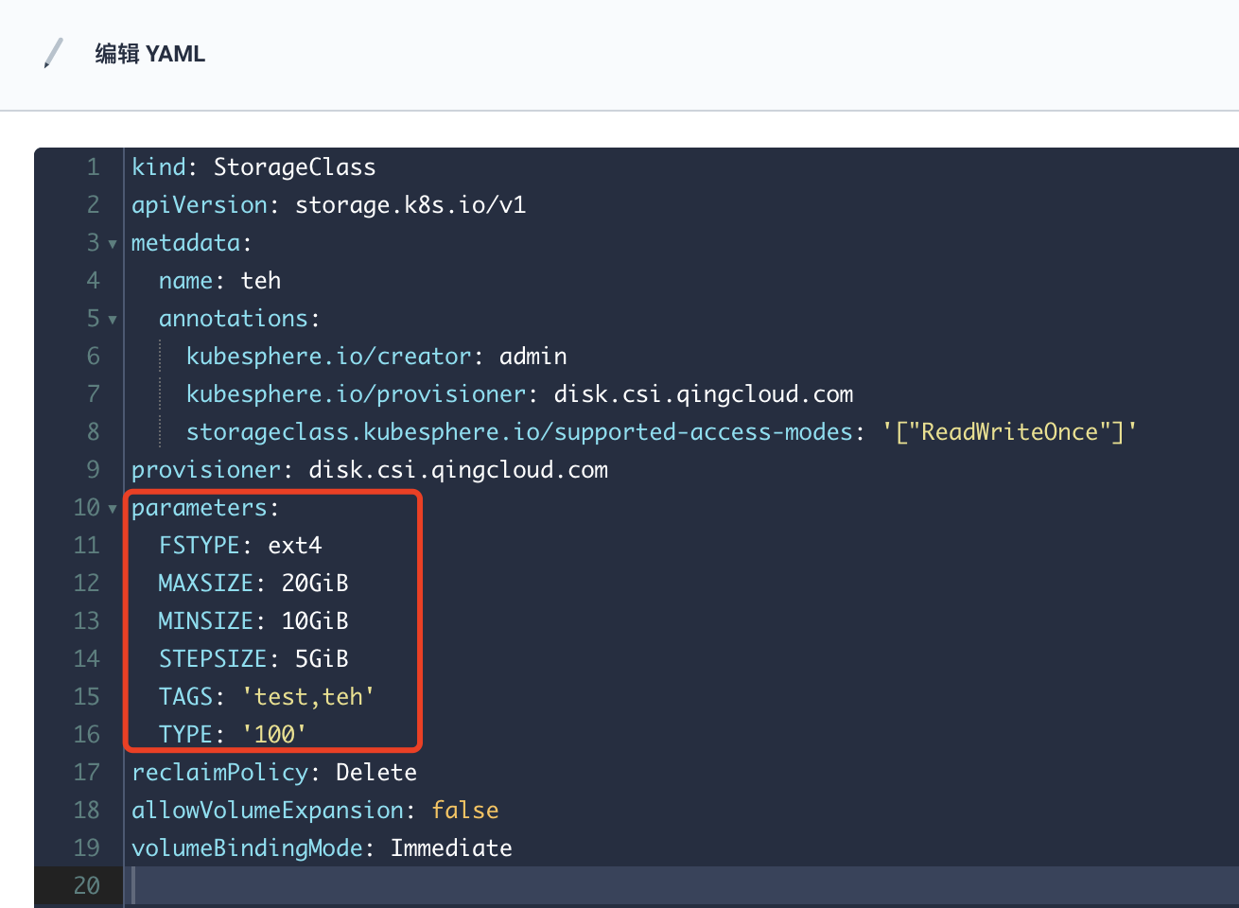Image resolution: width=1239 pixels, height=908 pixels.
Task: Select the 编辑 YAML header title
Action: 149,54
